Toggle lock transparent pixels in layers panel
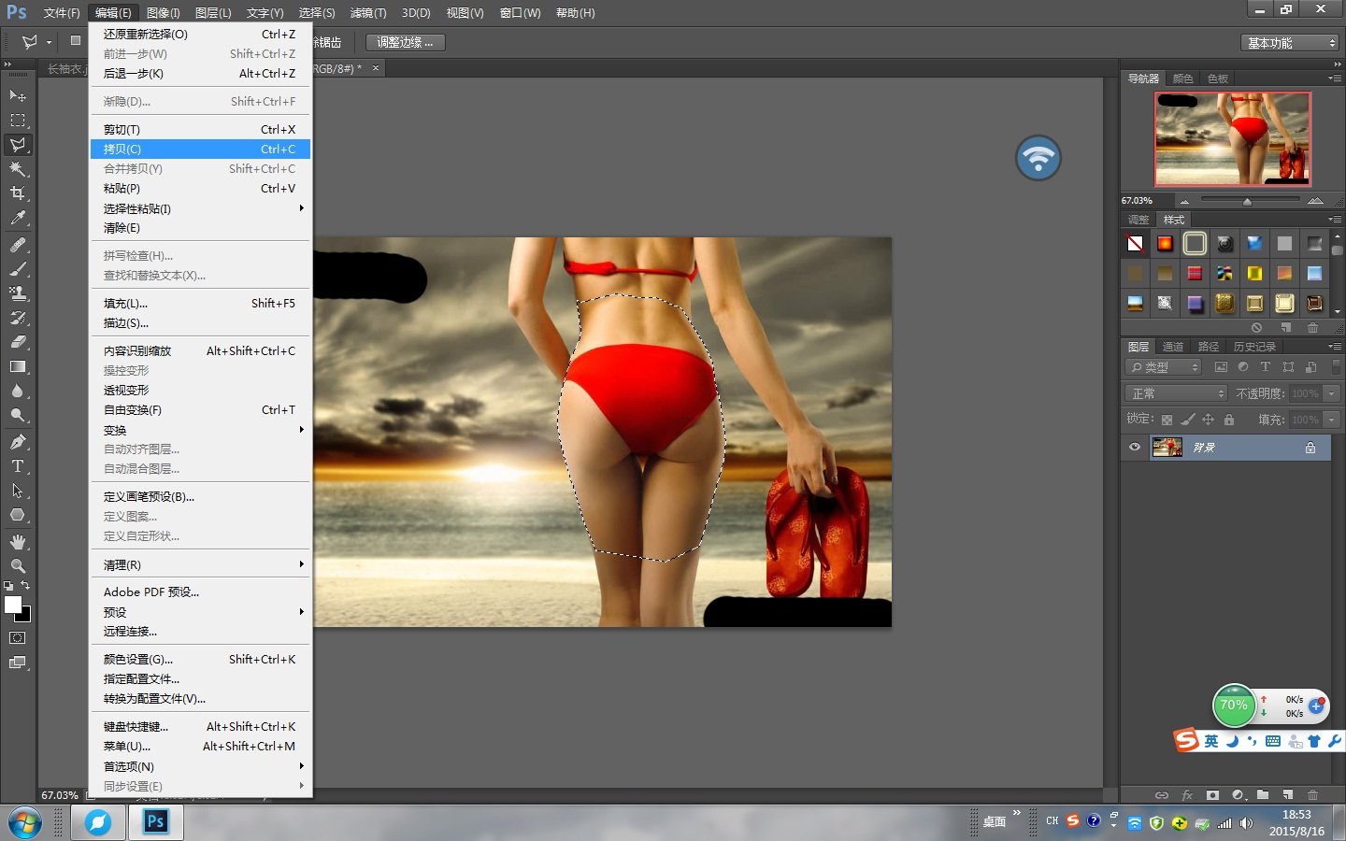Image resolution: width=1346 pixels, height=841 pixels. 1167,420
